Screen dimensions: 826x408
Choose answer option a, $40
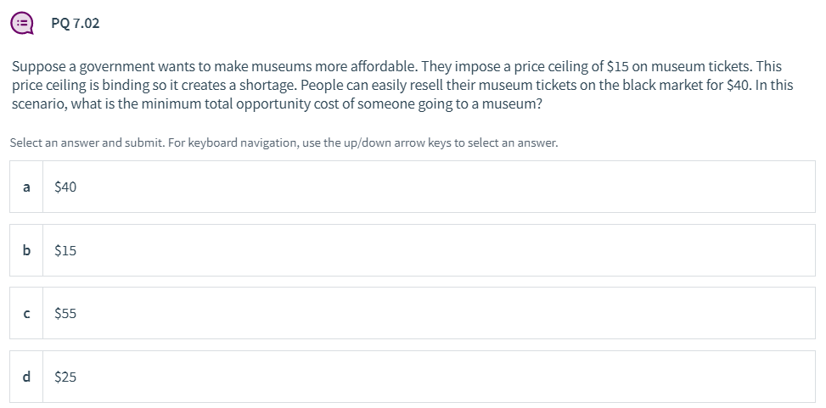[x=413, y=187]
